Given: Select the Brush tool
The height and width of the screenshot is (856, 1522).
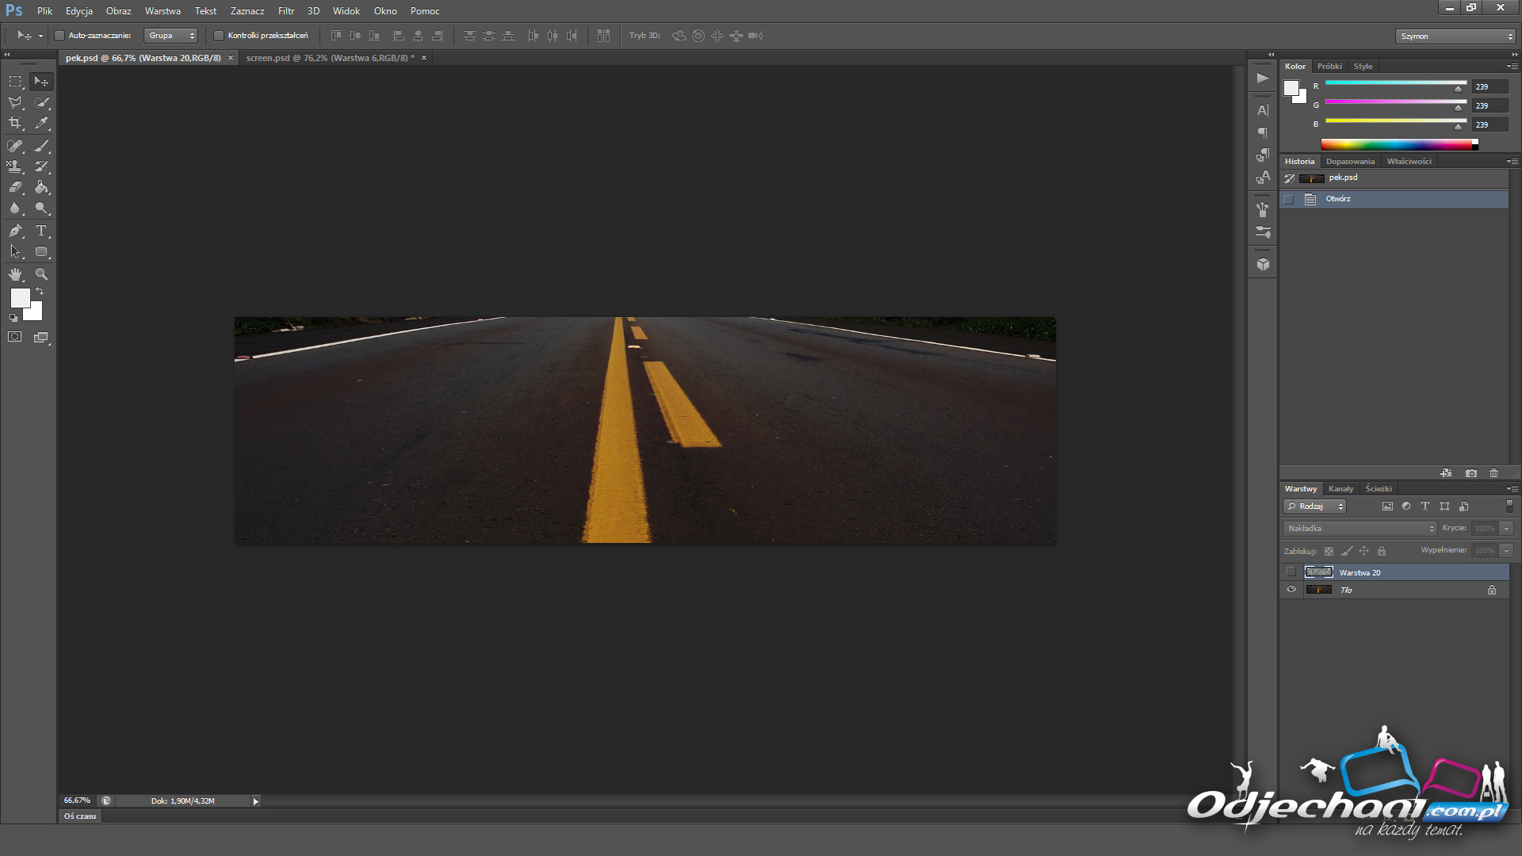Looking at the screenshot, I should [41, 146].
